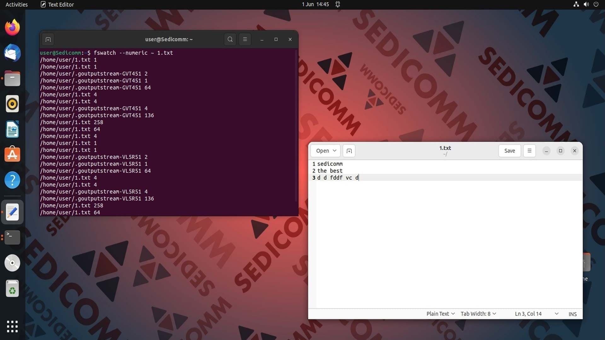Open Ubuntu Software store icon
Image resolution: width=605 pixels, height=340 pixels.
(x=12, y=155)
